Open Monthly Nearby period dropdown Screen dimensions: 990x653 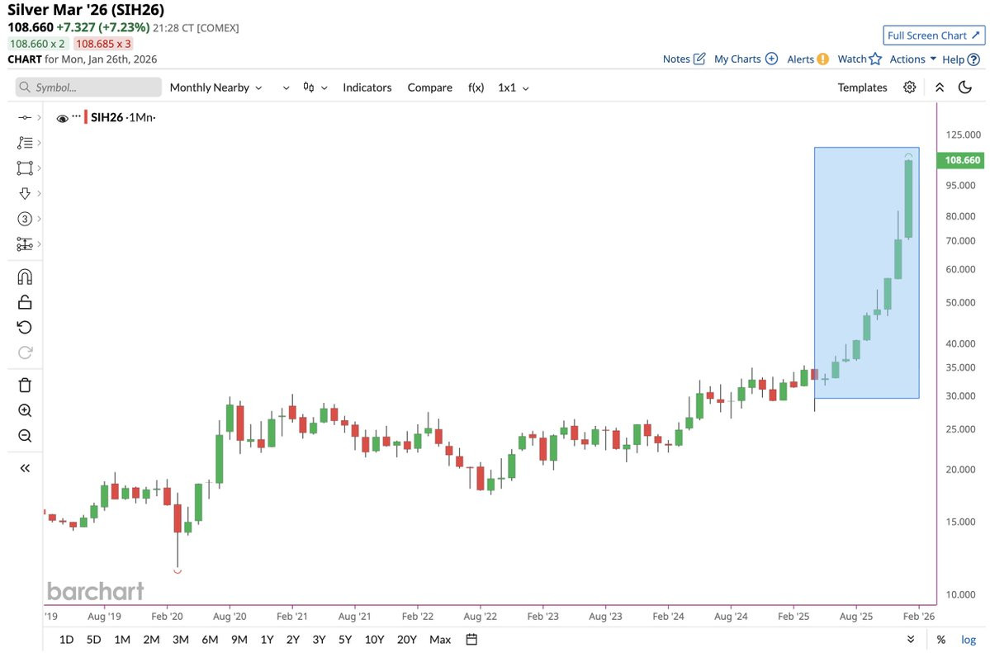tap(216, 88)
